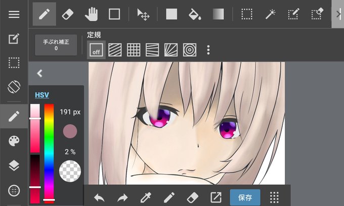Select the Gradient tool
The width and height of the screenshot is (344, 206).
(219, 14)
